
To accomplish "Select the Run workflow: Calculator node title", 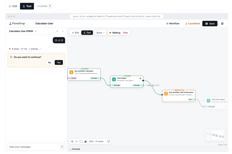I will point(84,71).
